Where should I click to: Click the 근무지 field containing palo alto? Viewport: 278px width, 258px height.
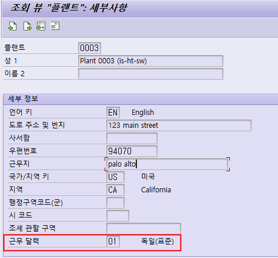coord(167,164)
